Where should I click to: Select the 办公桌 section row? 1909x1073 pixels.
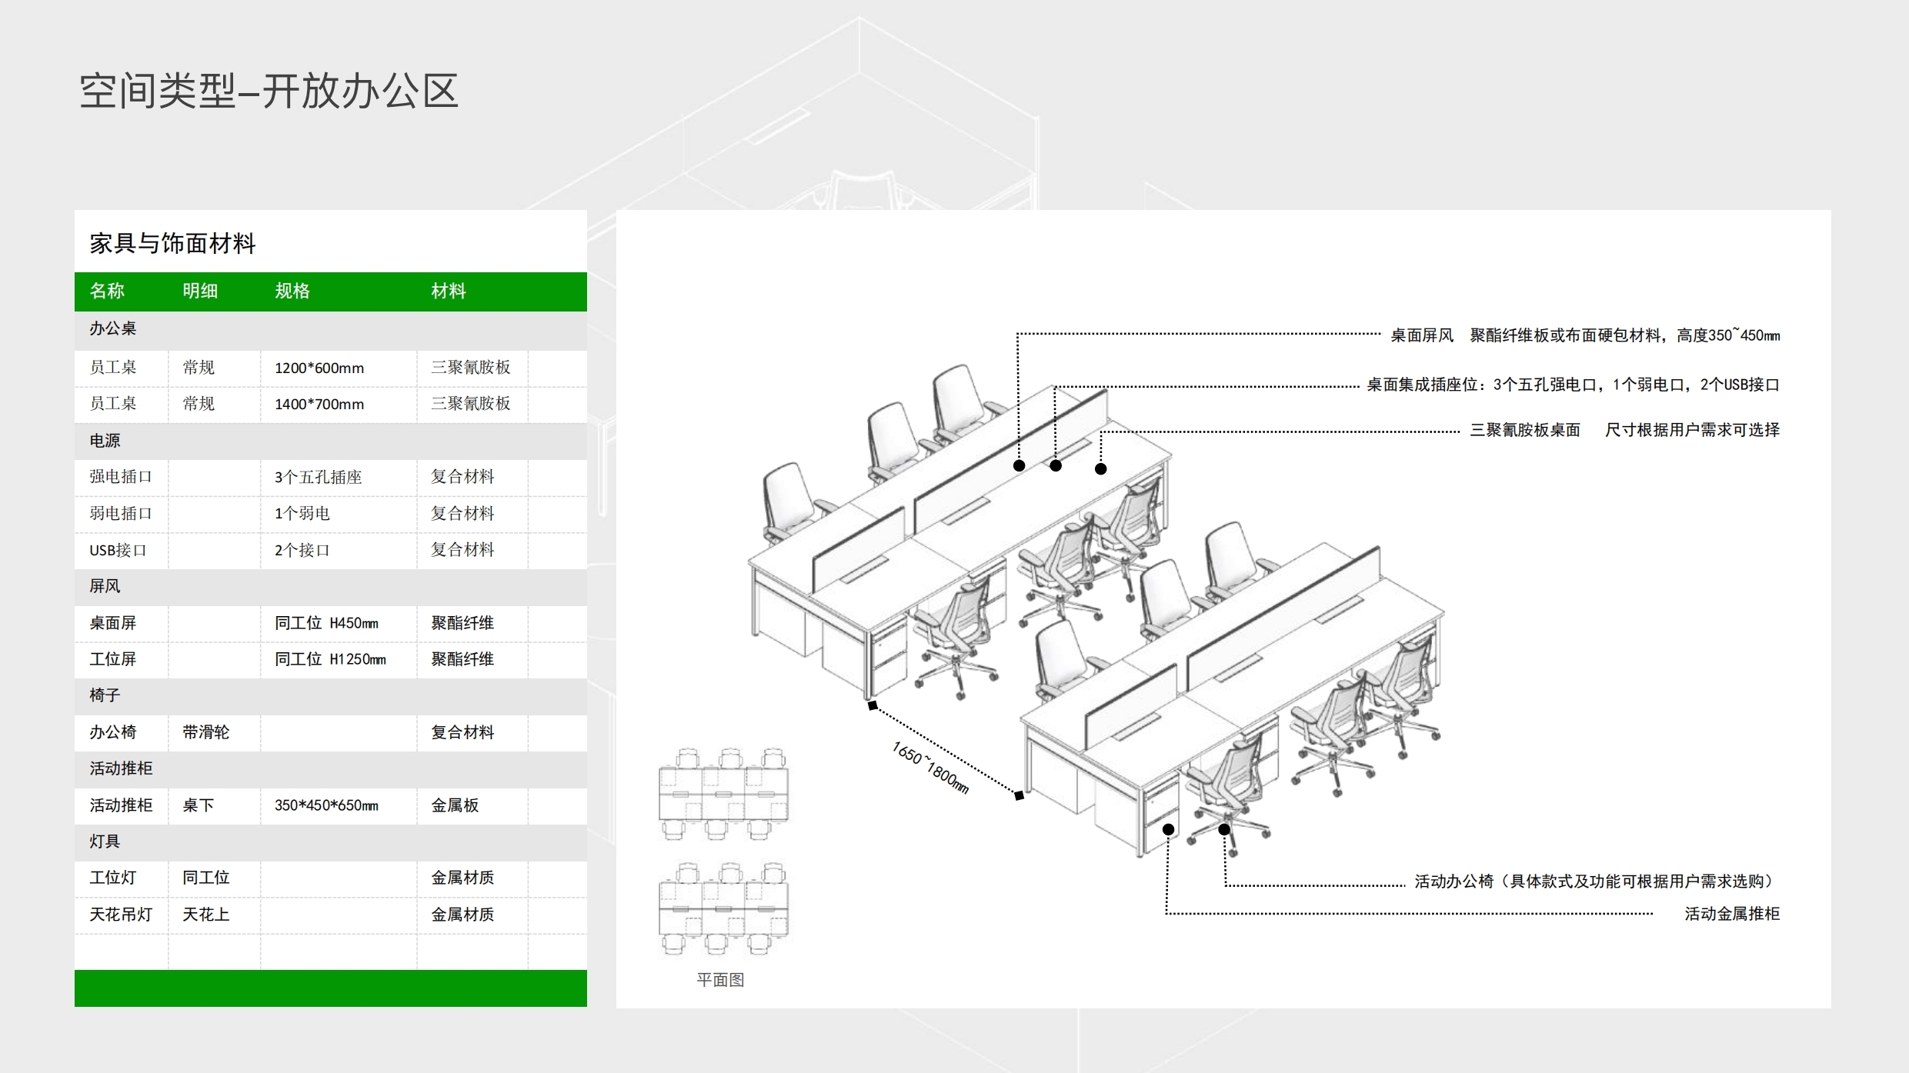coord(331,329)
